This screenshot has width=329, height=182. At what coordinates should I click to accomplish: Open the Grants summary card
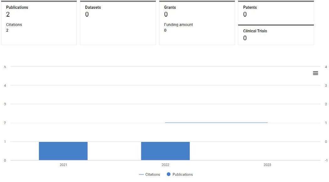(x=197, y=23)
